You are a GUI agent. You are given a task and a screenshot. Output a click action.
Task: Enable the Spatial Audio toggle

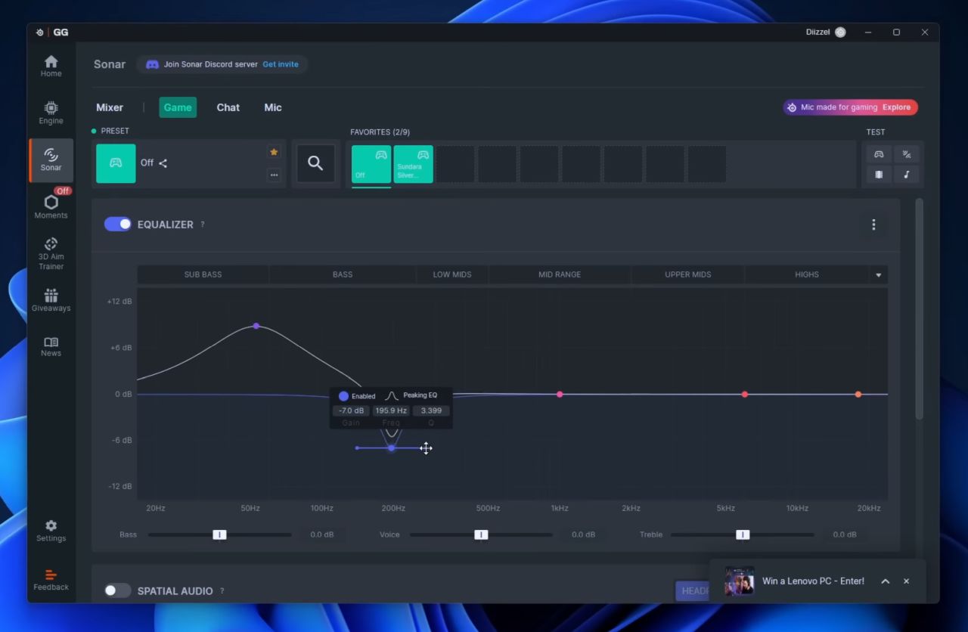click(118, 590)
